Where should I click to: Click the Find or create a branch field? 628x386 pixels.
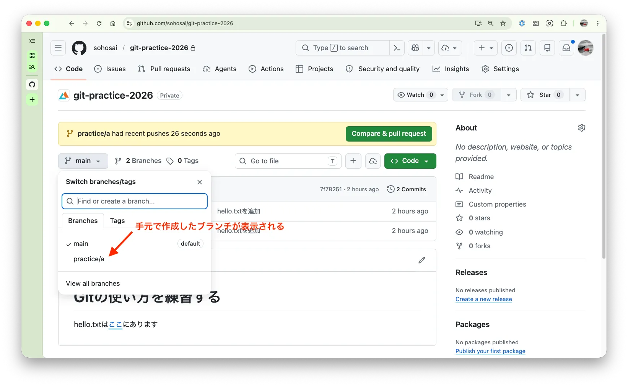point(135,201)
